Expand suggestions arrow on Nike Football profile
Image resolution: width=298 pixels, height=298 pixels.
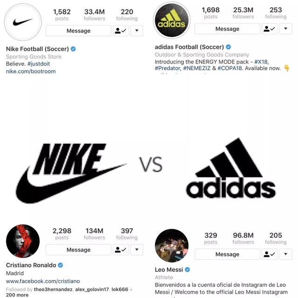(136, 31)
